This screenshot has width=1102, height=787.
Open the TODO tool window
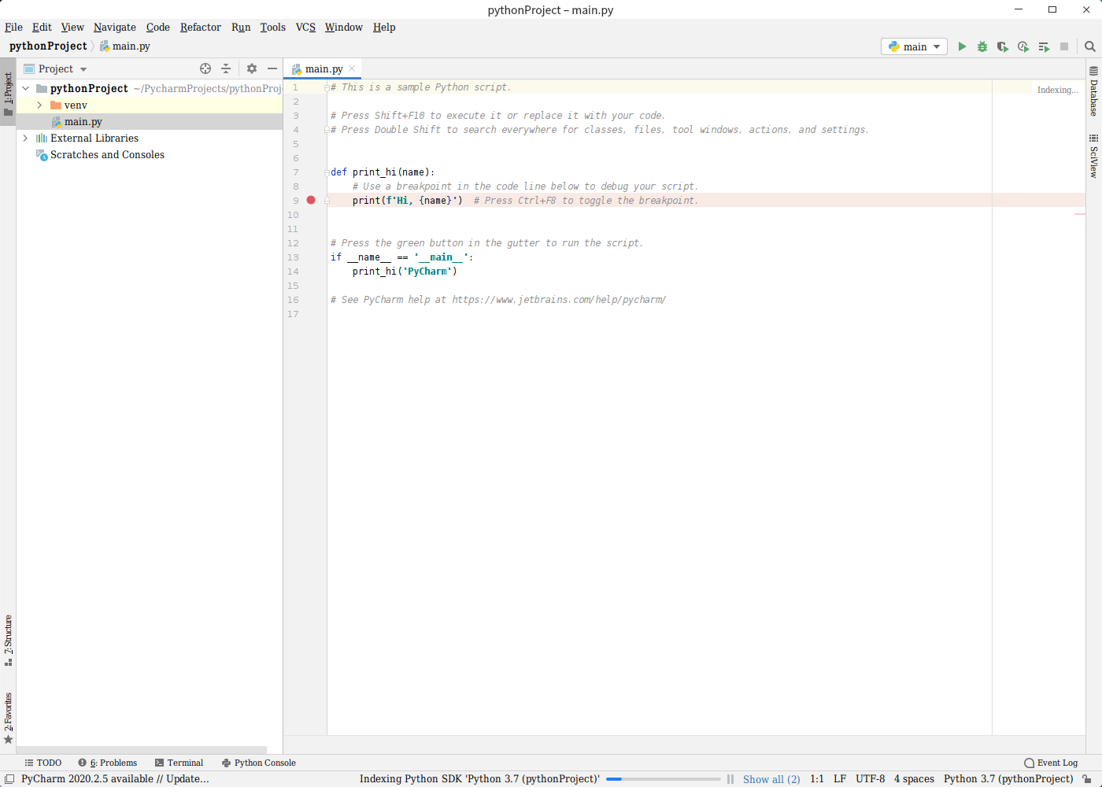click(43, 763)
